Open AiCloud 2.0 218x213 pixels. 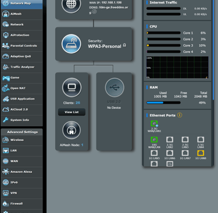(22, 109)
